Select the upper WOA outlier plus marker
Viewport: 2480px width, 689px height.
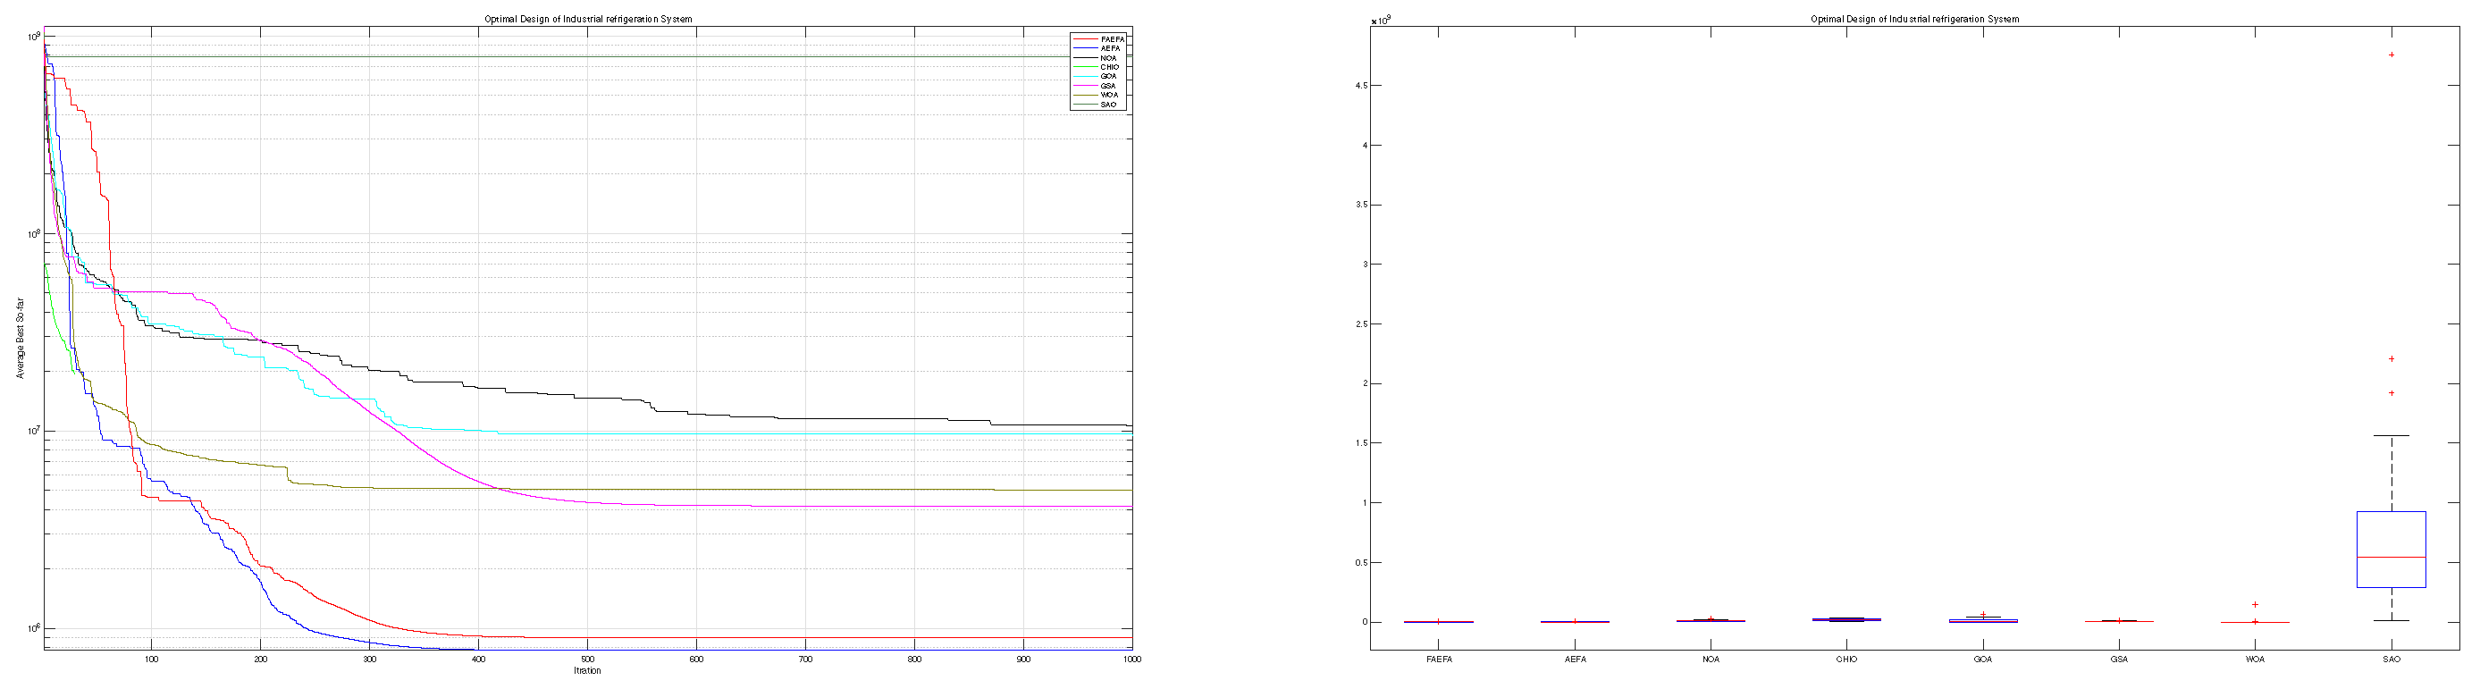(2255, 605)
